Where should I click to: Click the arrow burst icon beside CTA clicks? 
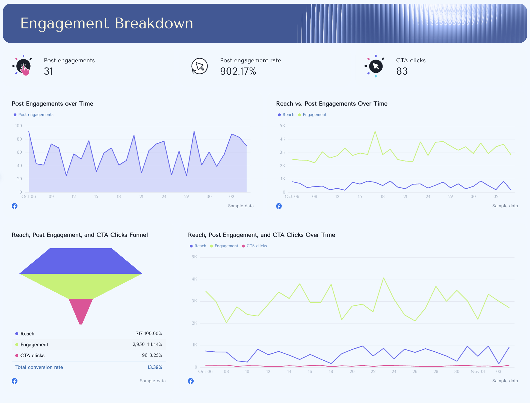[375, 66]
